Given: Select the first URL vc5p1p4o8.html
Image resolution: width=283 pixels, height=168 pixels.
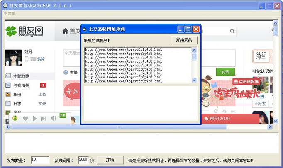Looking at the screenshot, I should pyautogui.click(x=138, y=49).
